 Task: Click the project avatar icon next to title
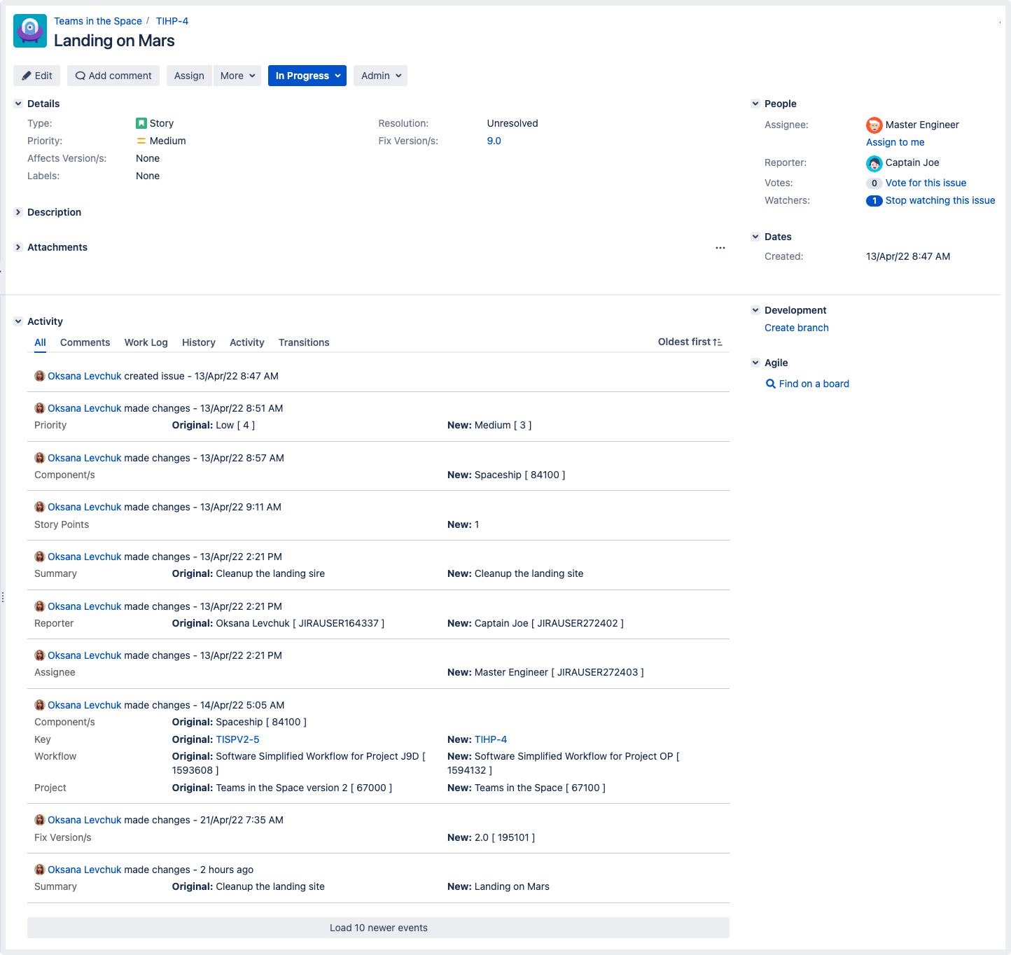tap(30, 31)
